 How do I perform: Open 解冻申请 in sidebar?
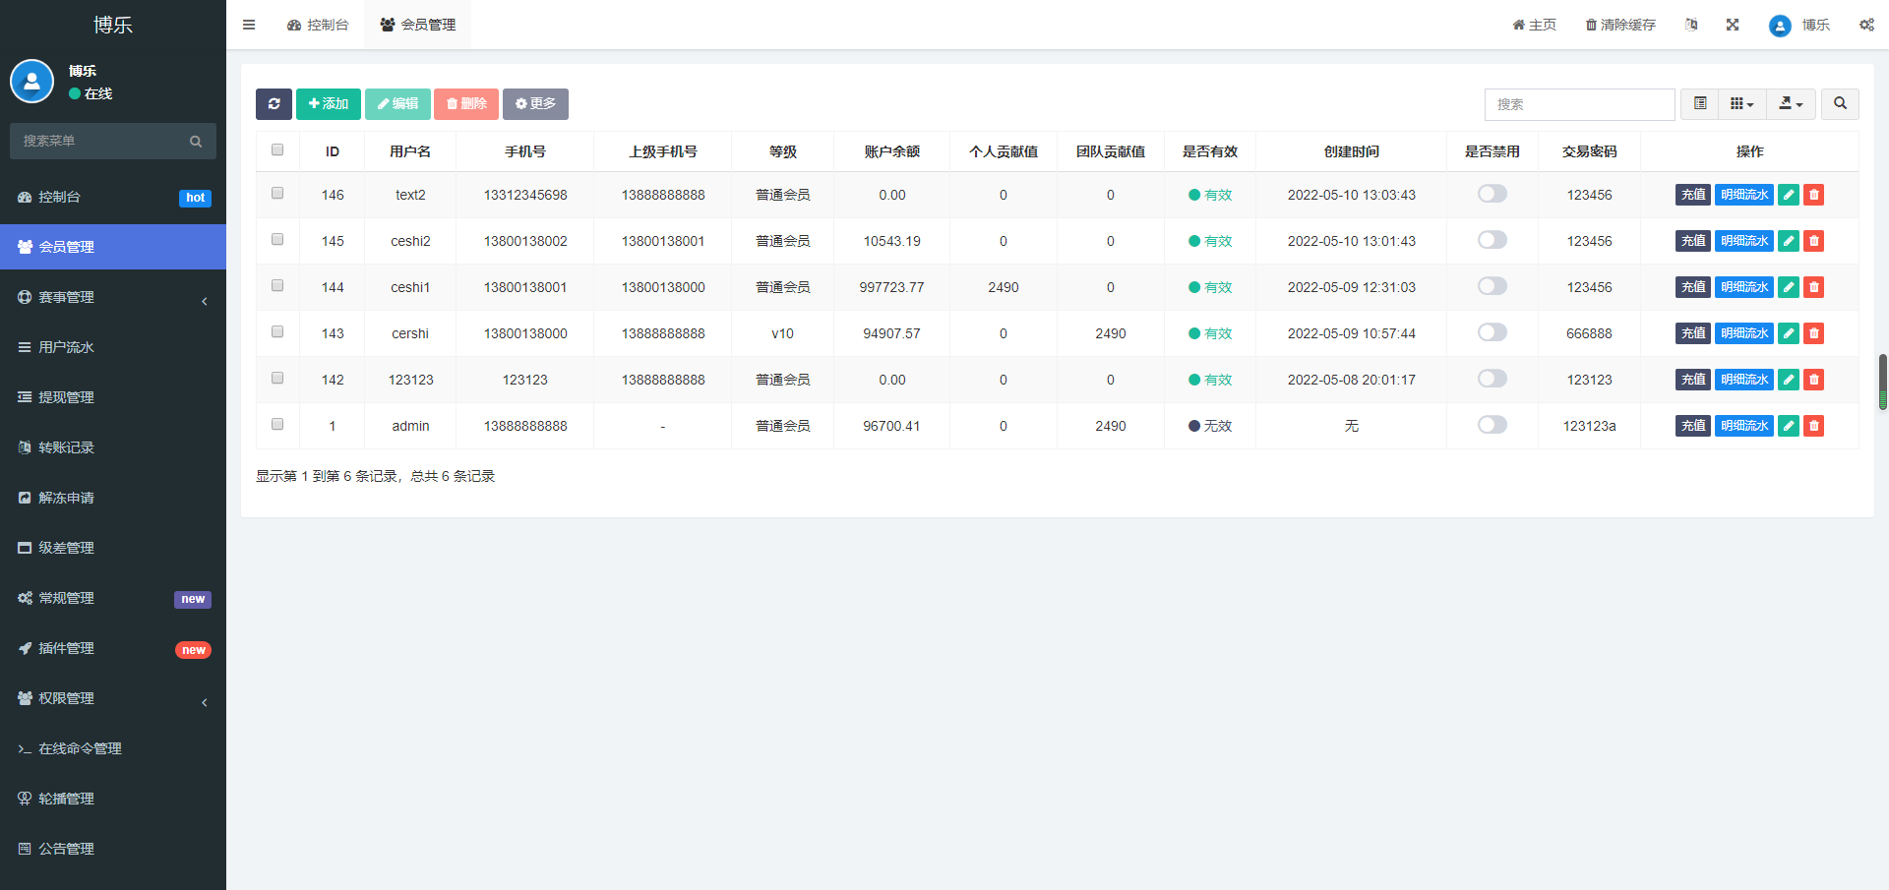(113, 498)
